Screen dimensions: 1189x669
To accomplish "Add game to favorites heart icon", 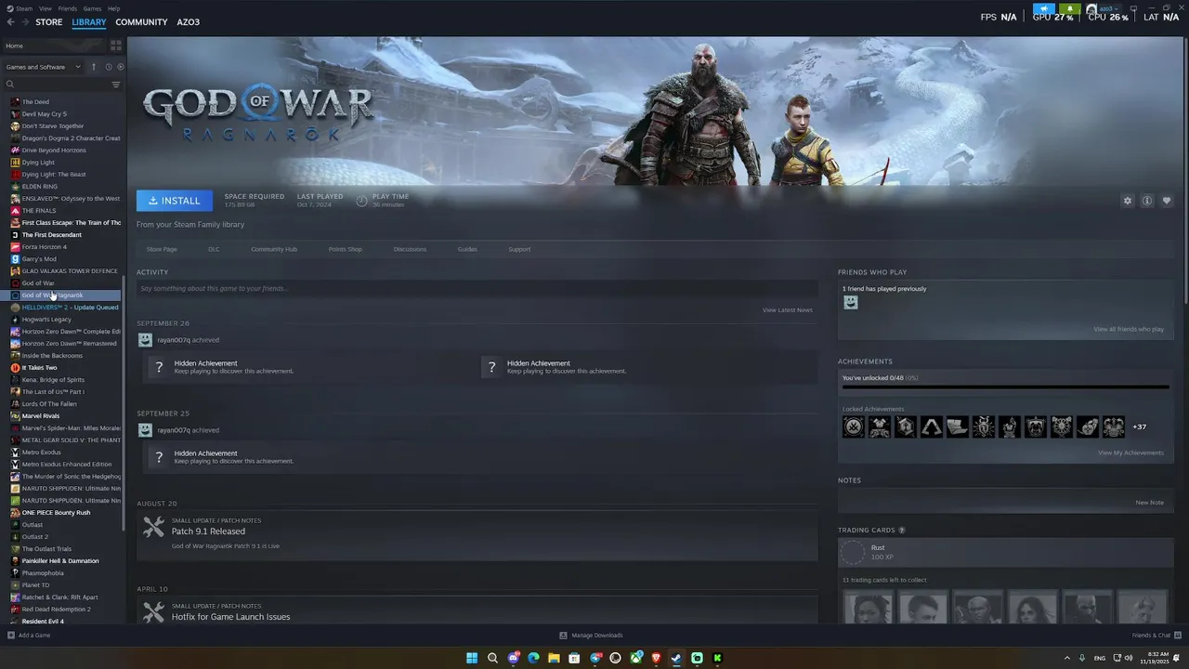I will point(1167,201).
